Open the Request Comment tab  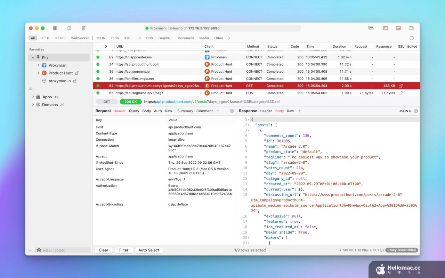tap(204, 111)
